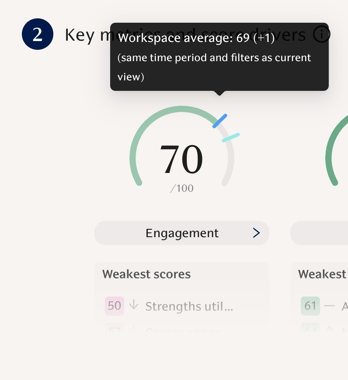
Task: Open the partially visible second metric button
Action: (x=319, y=233)
